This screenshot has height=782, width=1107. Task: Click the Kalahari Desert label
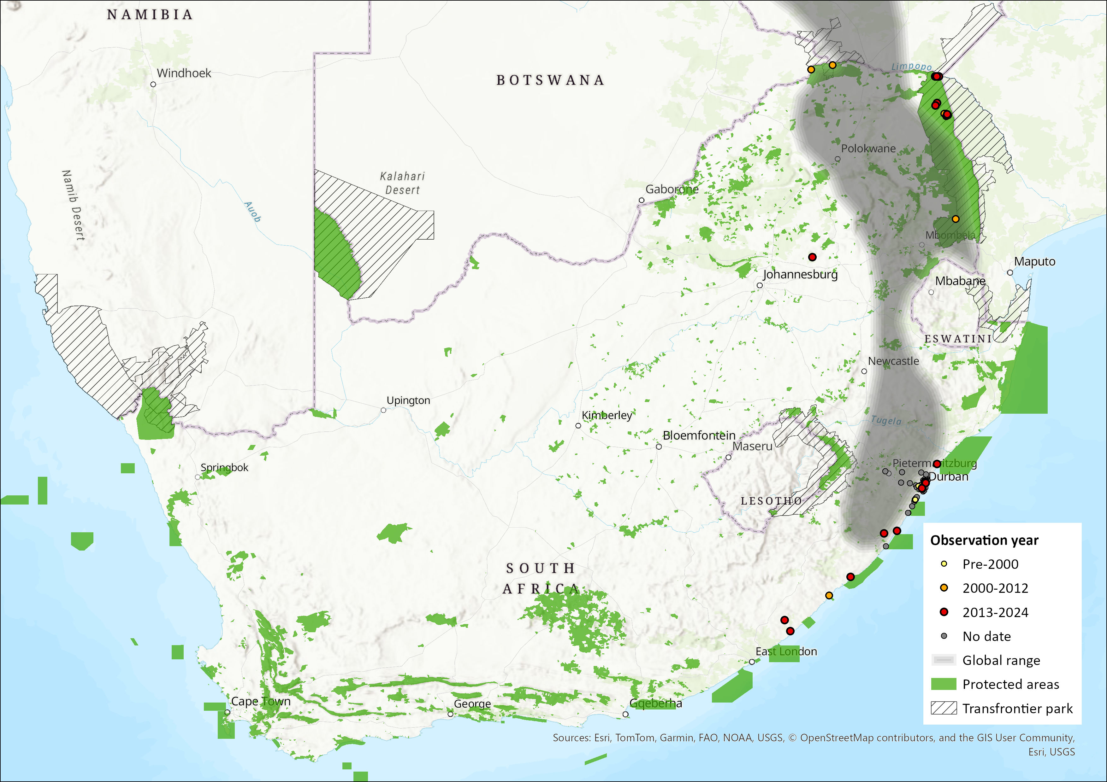click(x=403, y=183)
